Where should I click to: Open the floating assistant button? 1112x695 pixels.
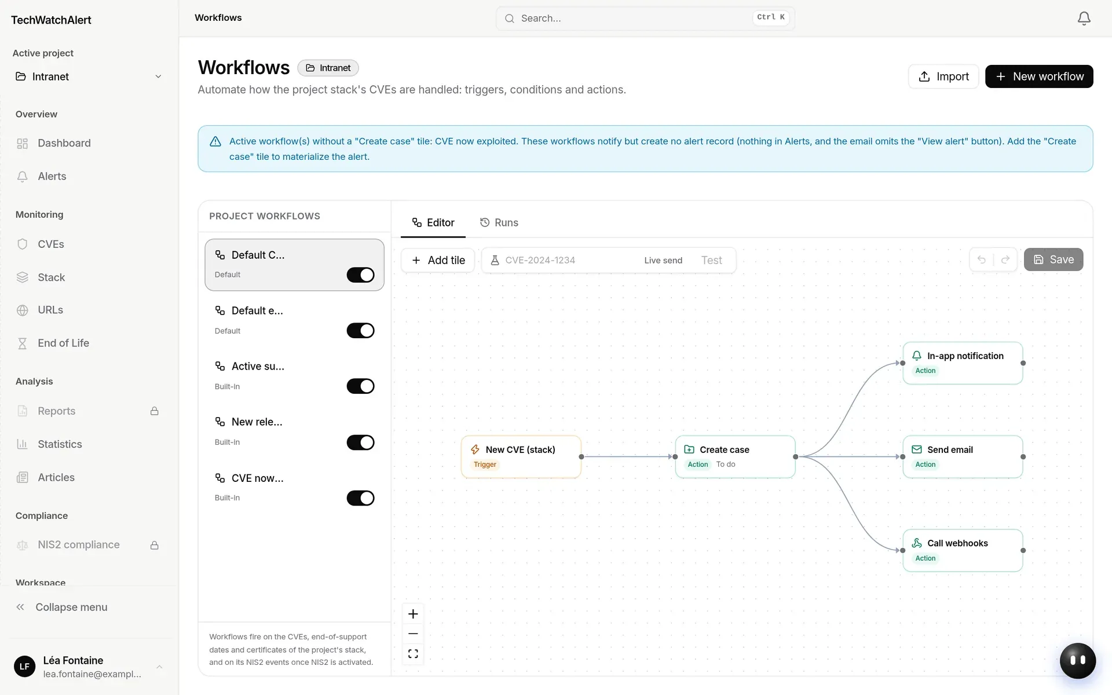pos(1077,660)
